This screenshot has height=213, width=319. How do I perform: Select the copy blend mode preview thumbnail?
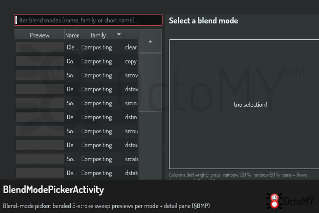[40, 61]
